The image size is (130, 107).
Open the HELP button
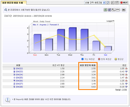(x=124, y=2)
